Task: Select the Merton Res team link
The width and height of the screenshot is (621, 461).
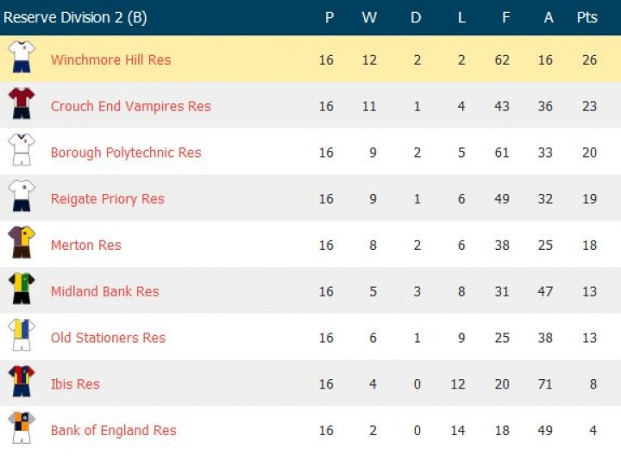Action: (x=85, y=246)
